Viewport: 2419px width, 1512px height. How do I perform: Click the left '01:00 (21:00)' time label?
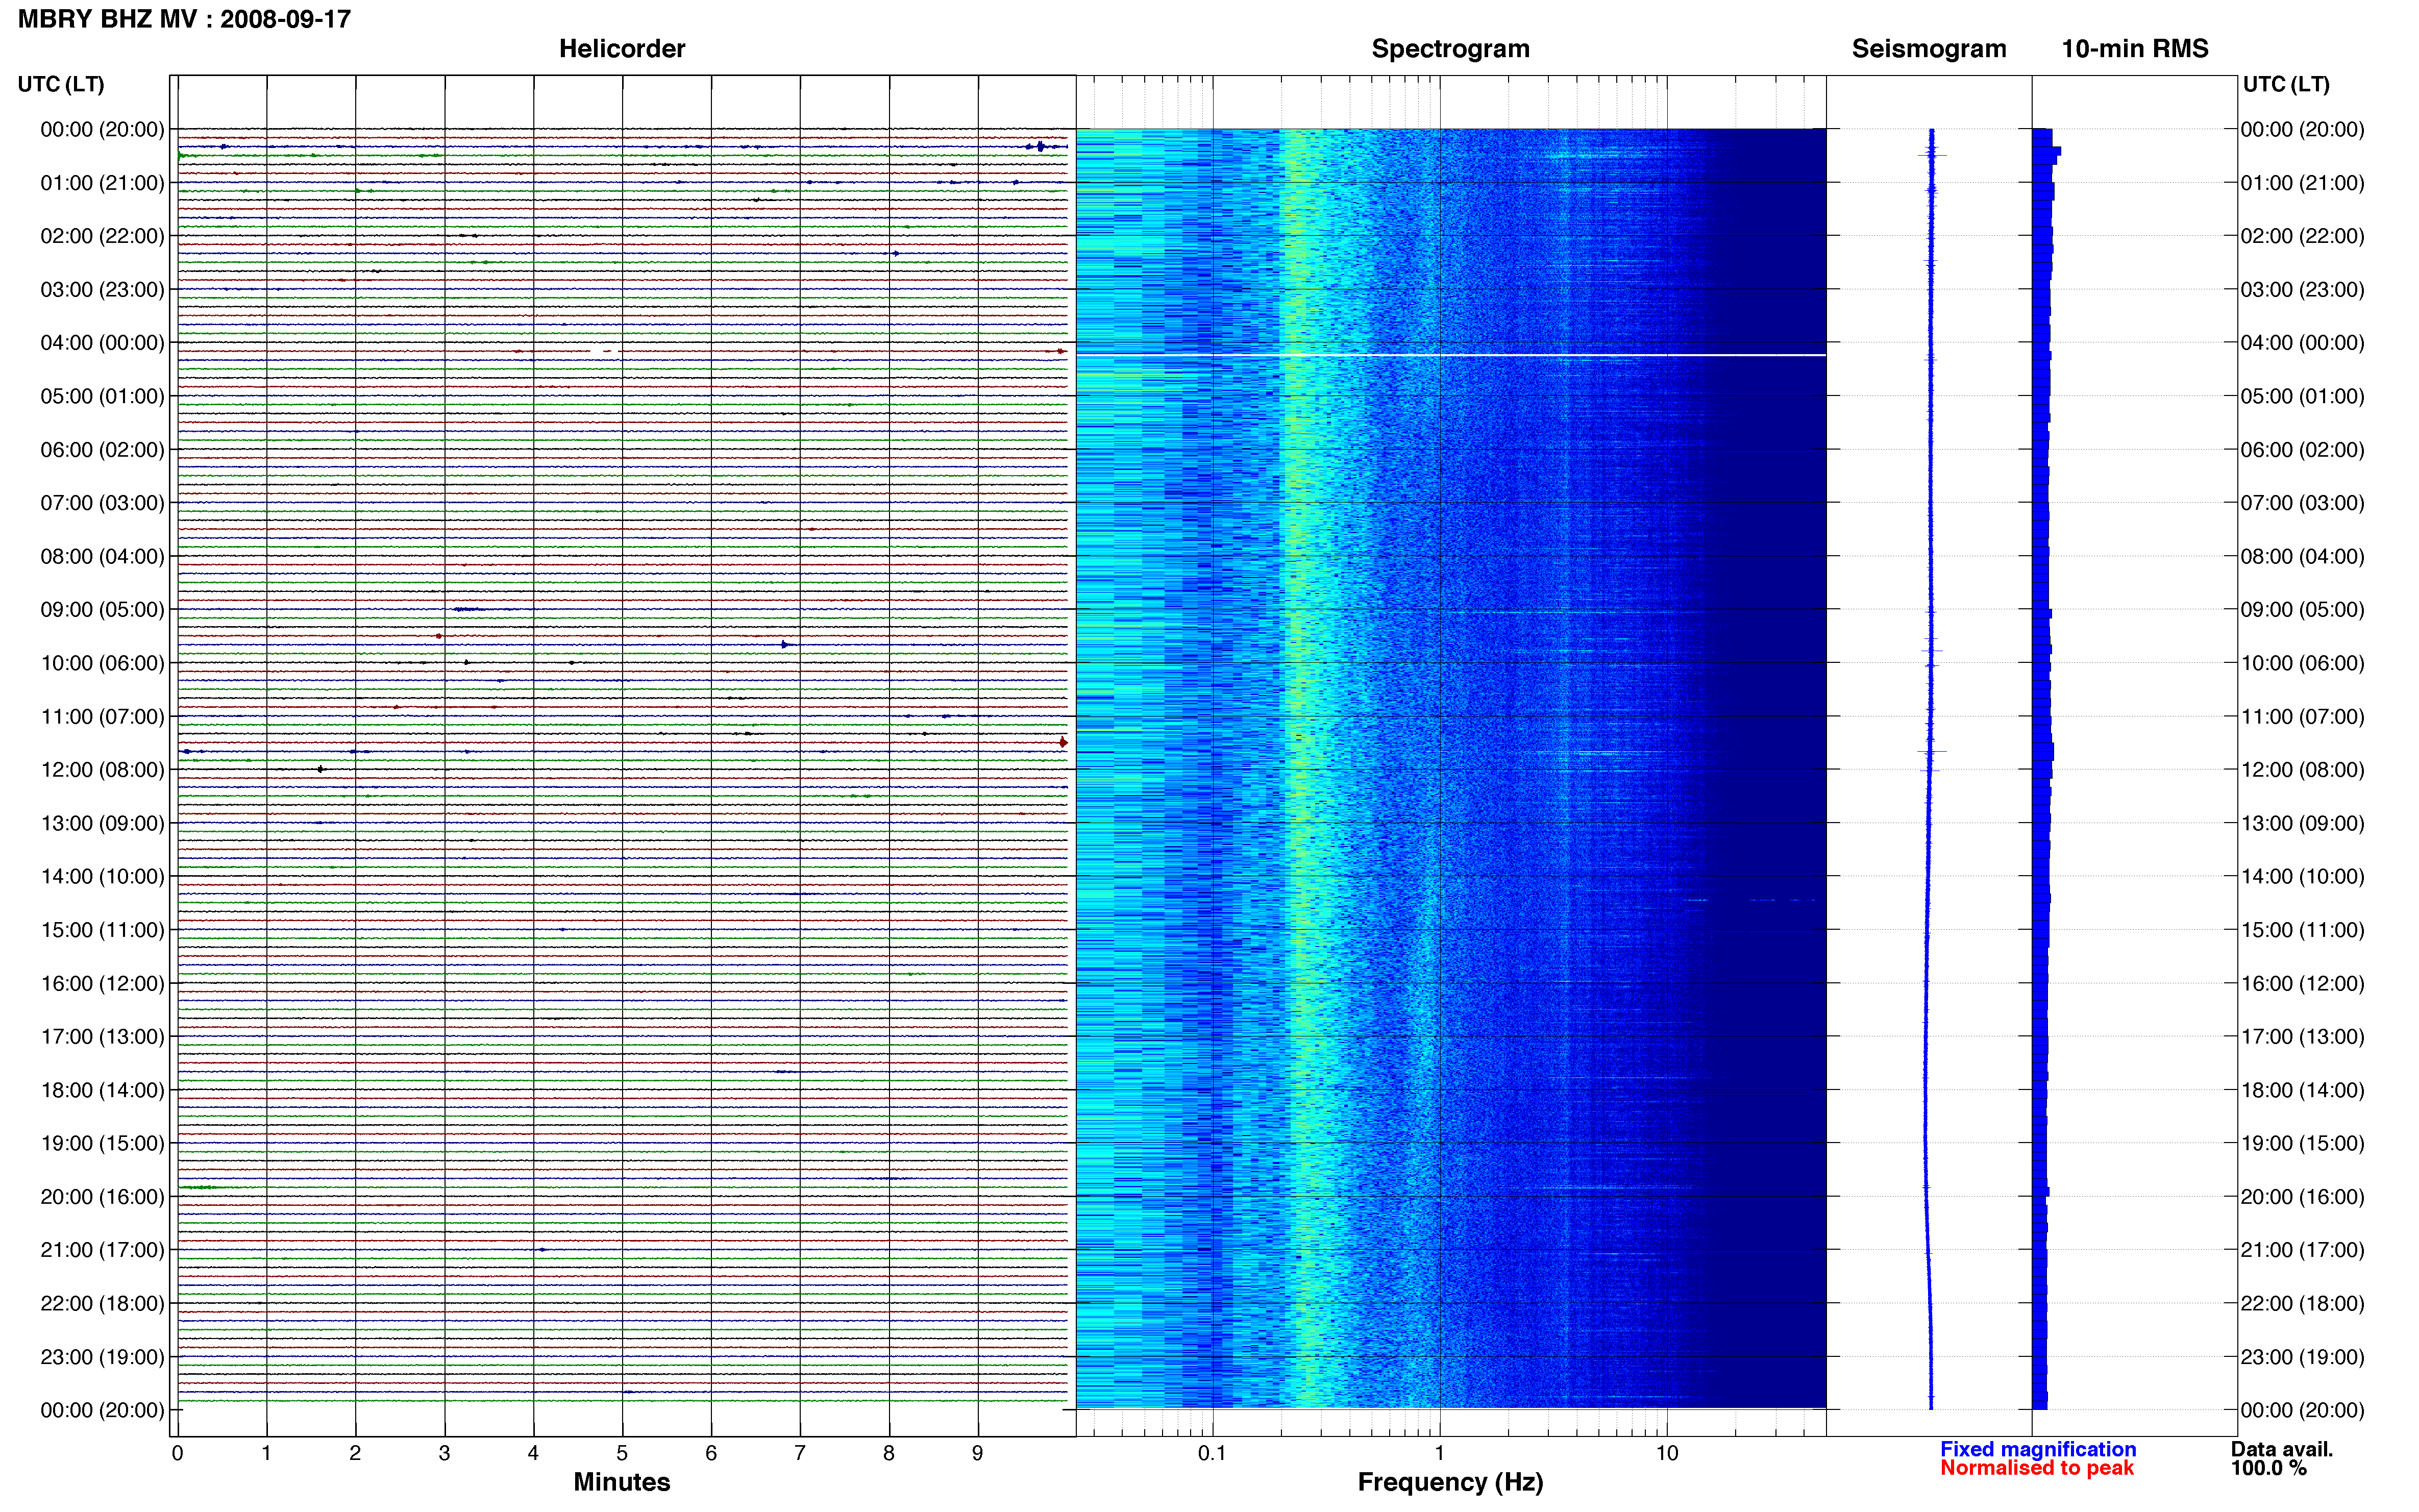pyautogui.click(x=102, y=183)
